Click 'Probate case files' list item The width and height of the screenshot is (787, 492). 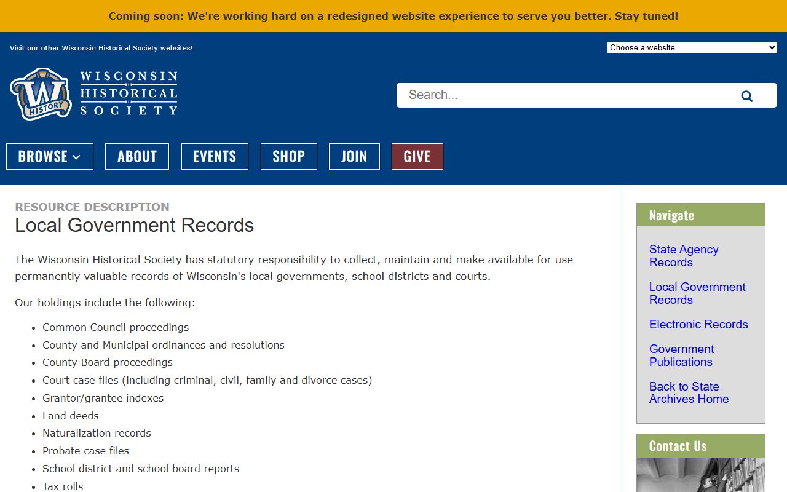85,451
